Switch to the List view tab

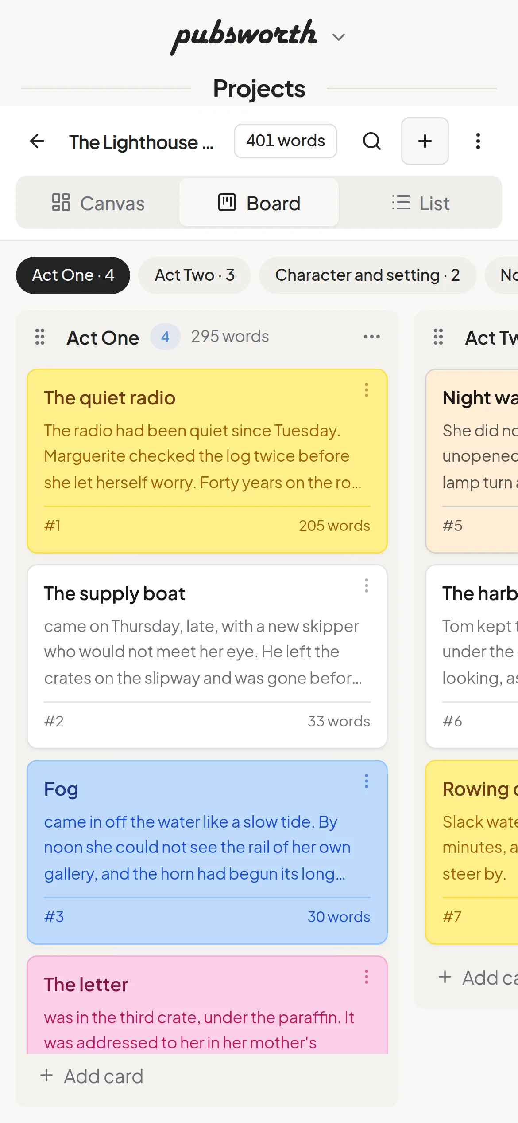[420, 203]
